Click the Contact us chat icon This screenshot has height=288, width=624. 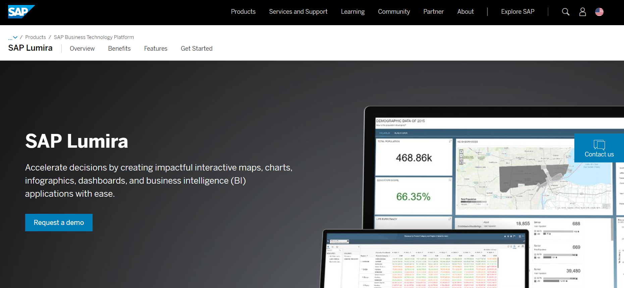599,145
